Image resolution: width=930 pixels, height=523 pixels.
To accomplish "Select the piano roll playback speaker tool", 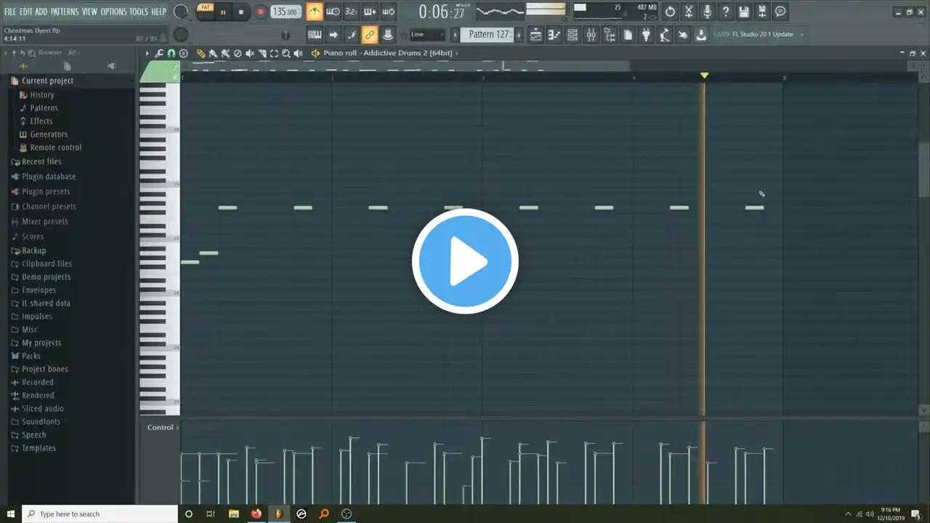I will pyautogui.click(x=299, y=53).
